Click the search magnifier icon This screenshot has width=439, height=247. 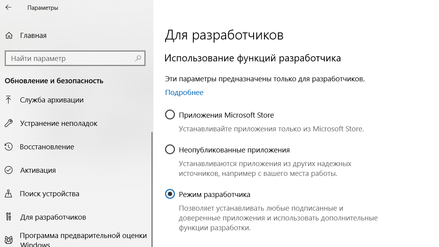point(138,58)
